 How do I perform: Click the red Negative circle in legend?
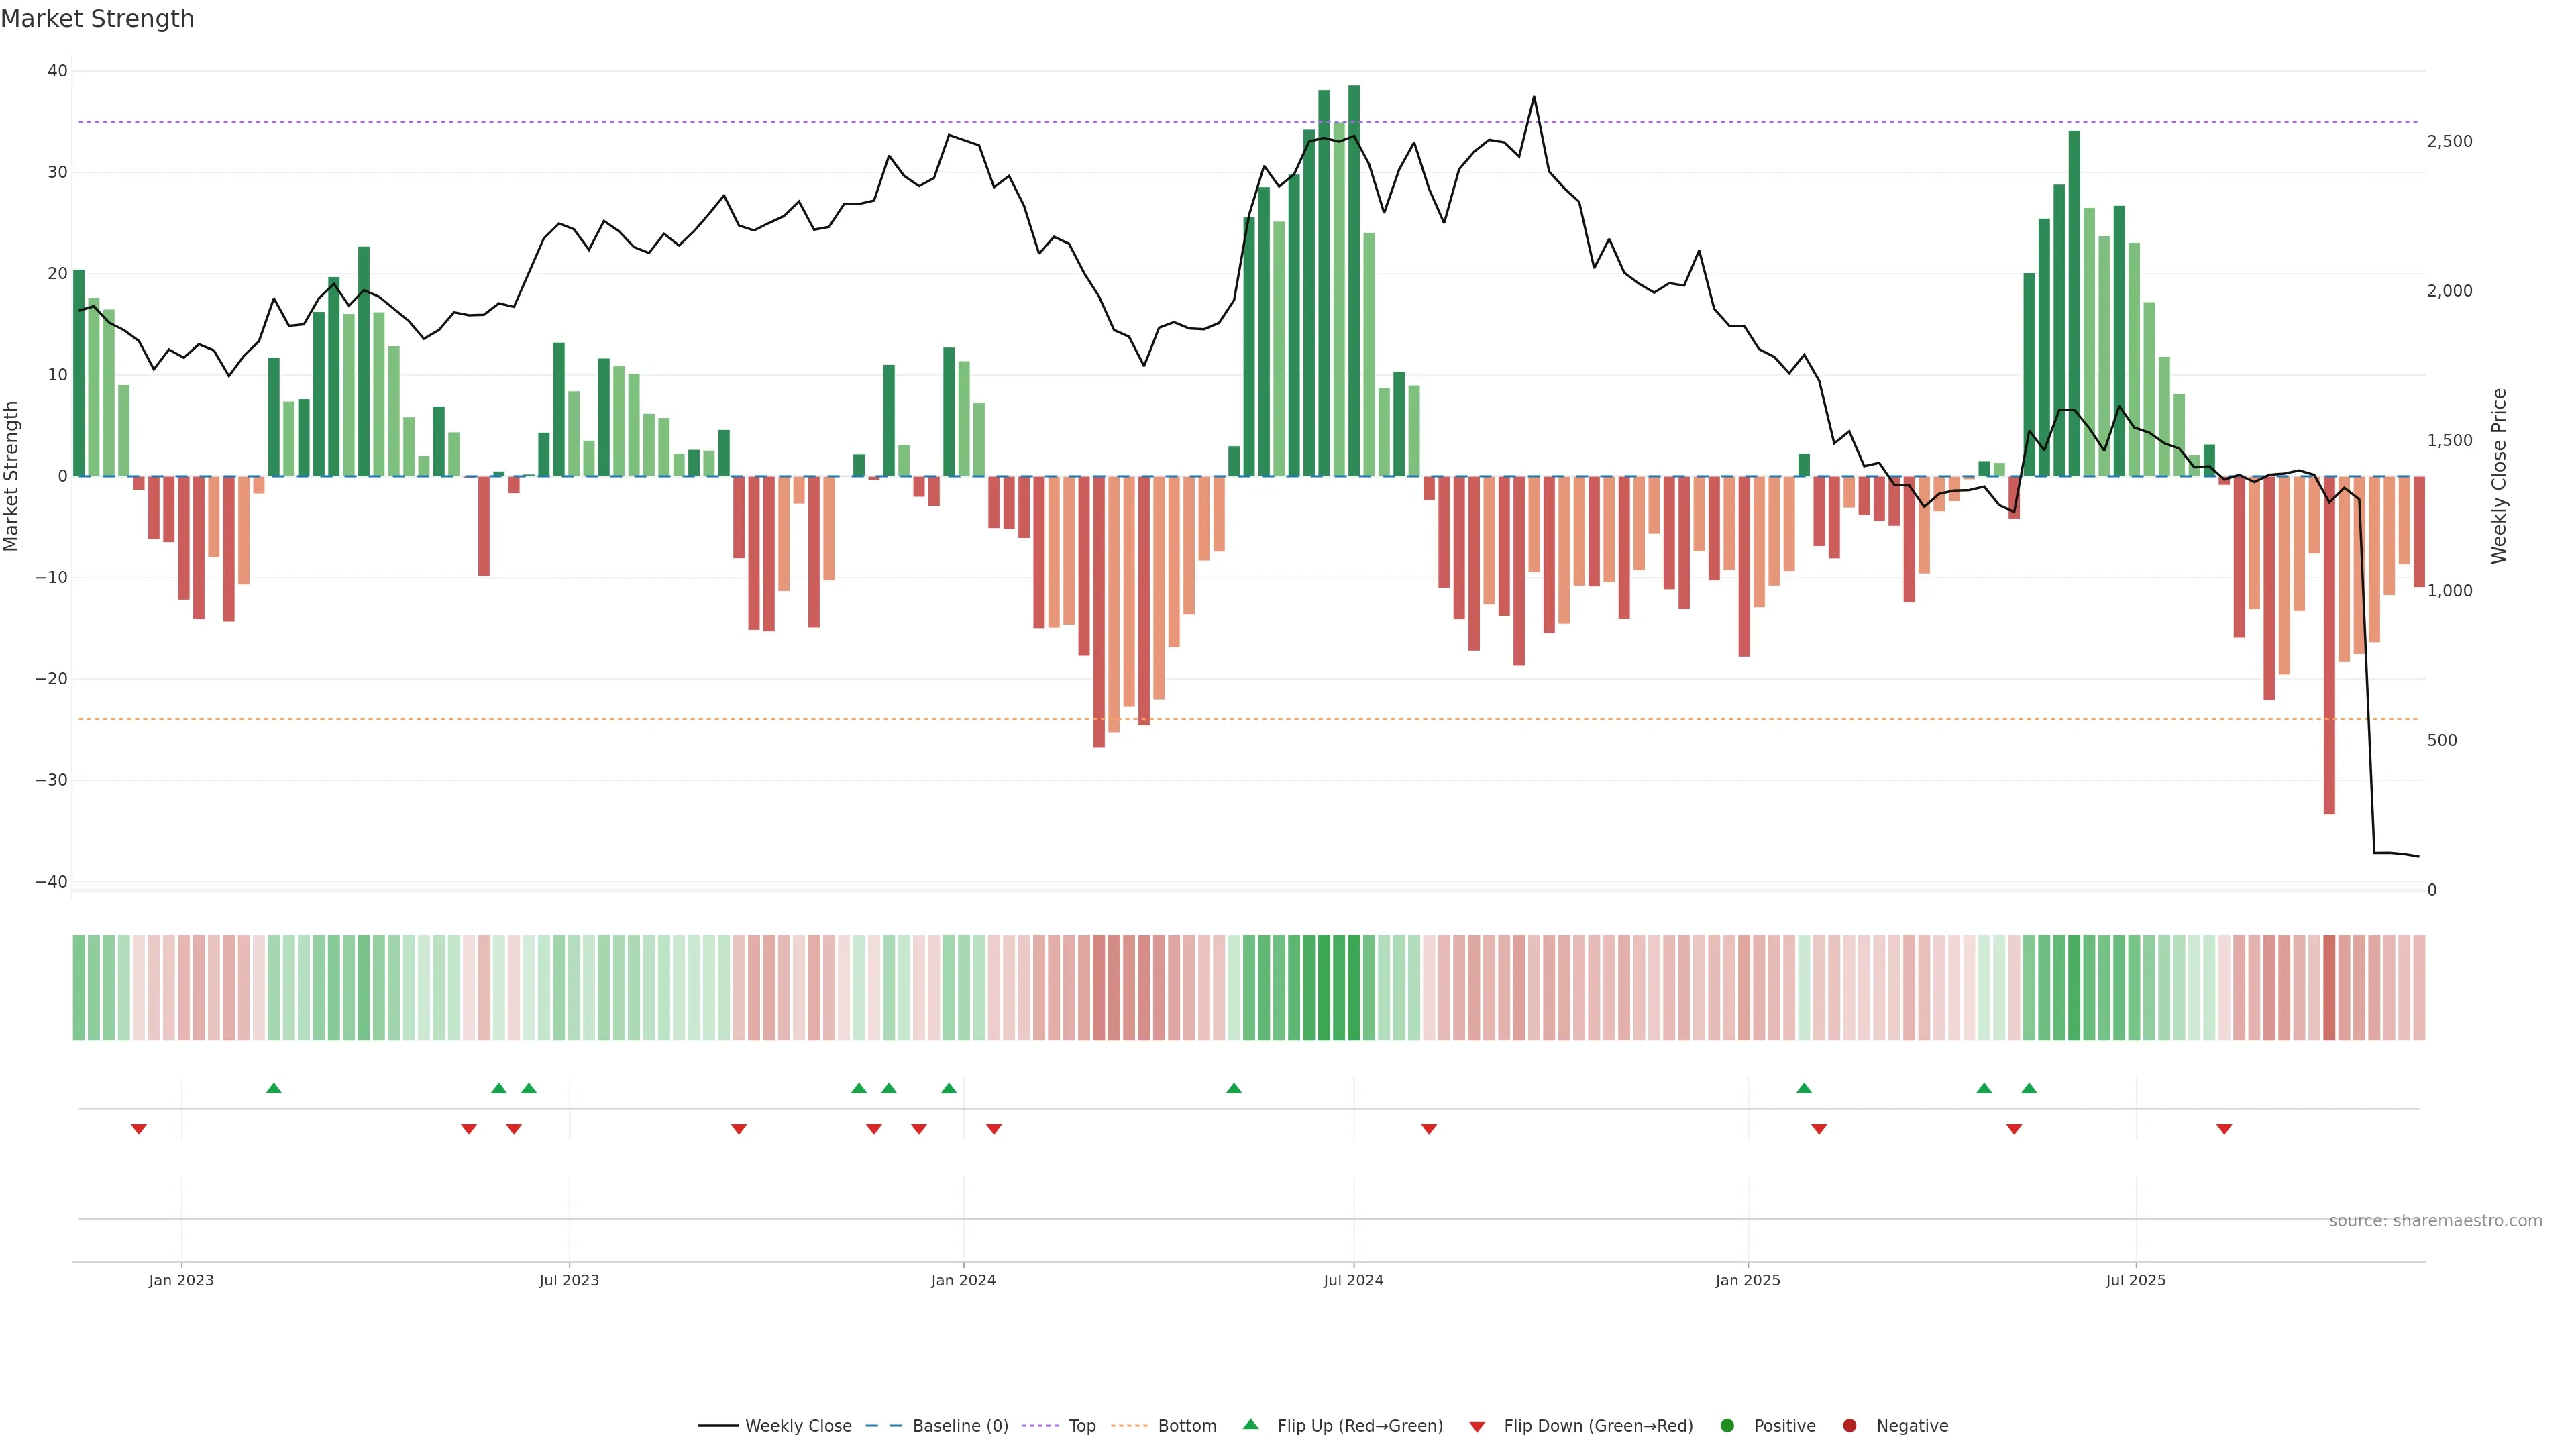(x=1849, y=1425)
